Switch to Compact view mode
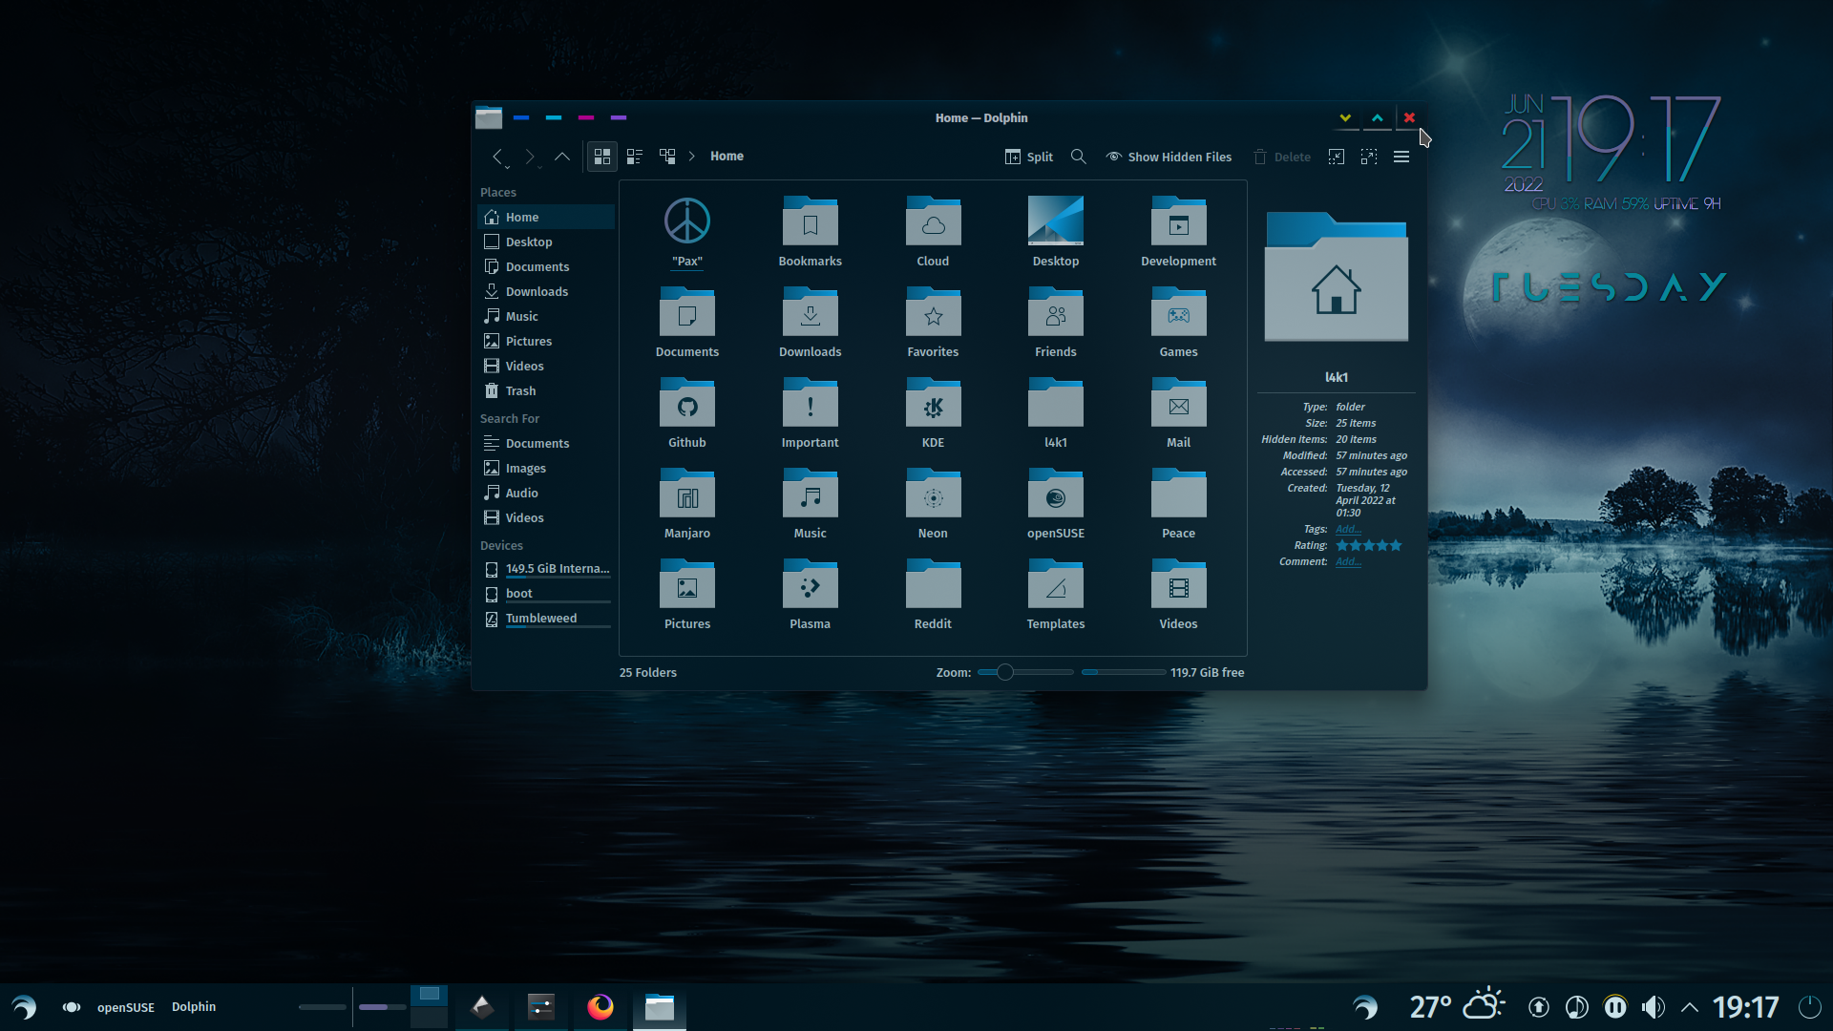 click(x=635, y=157)
